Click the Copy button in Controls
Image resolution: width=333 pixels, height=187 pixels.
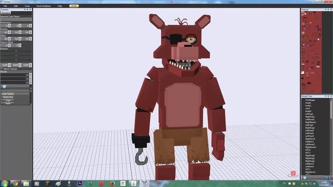point(8,100)
